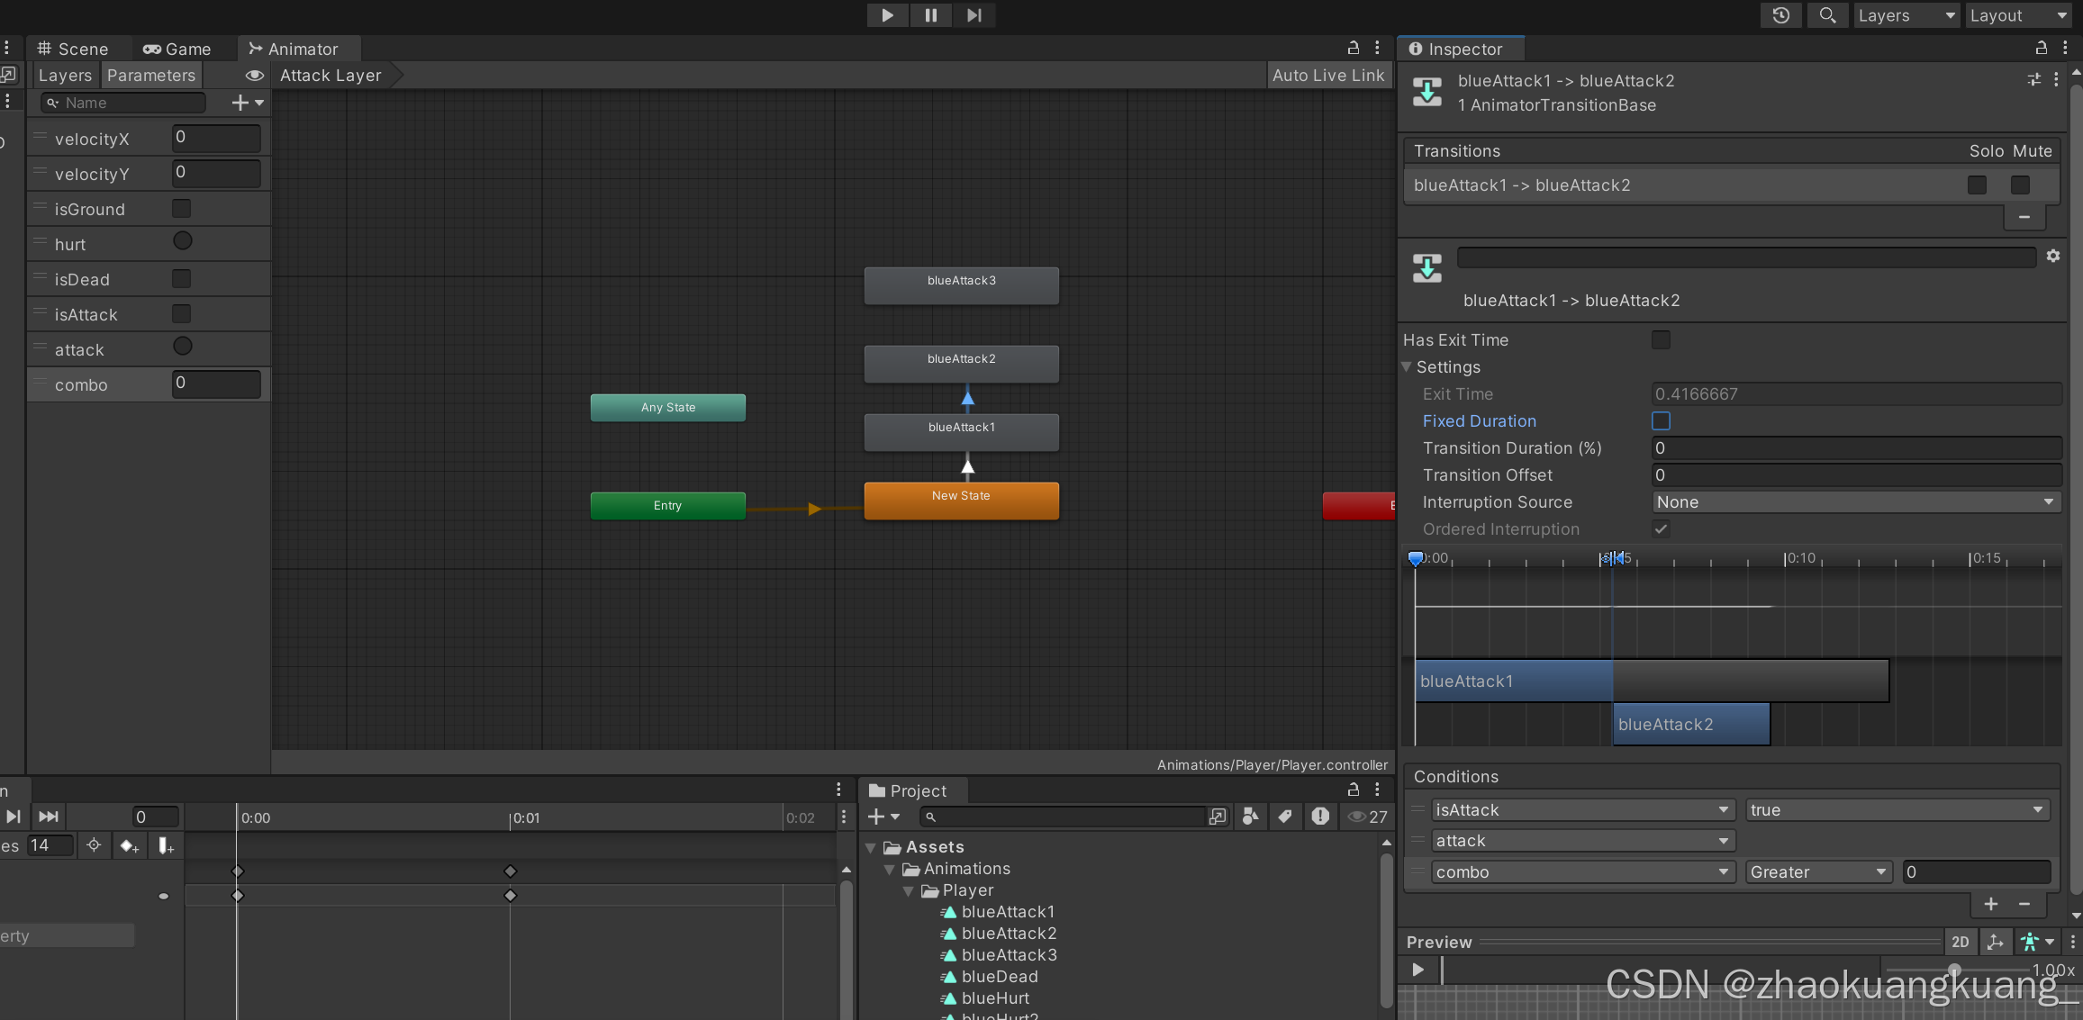Open the Parameters tab in Animator
2083x1020 pixels.
point(151,76)
